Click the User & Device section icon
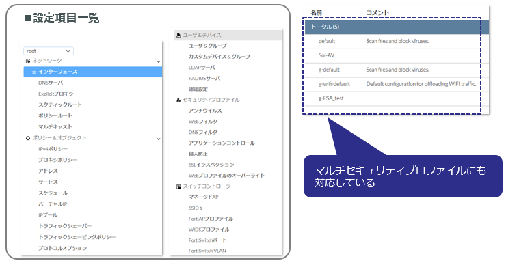The width and height of the screenshot is (506, 263). click(x=178, y=35)
